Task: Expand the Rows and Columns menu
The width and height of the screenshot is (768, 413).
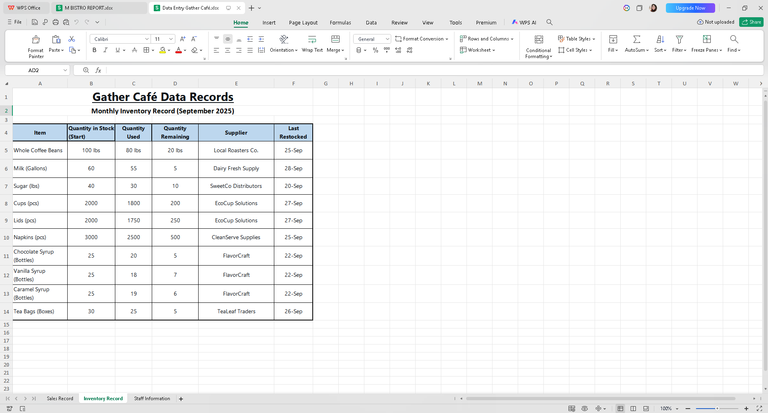Action: point(487,39)
